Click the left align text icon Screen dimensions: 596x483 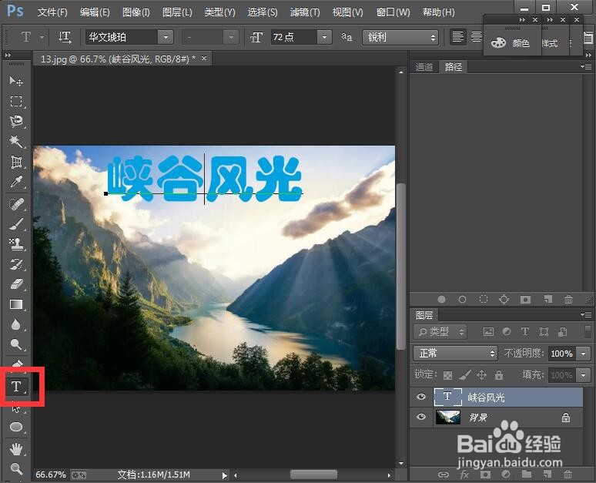[457, 37]
